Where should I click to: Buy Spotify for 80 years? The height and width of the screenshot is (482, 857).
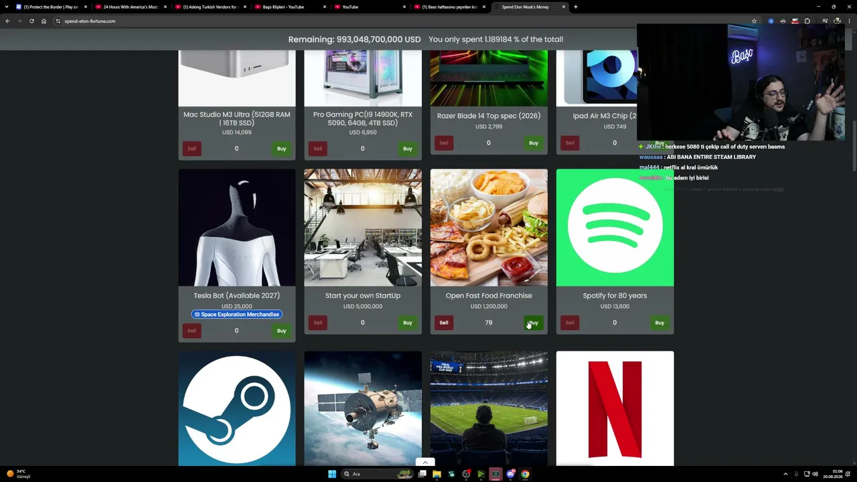[x=659, y=323]
